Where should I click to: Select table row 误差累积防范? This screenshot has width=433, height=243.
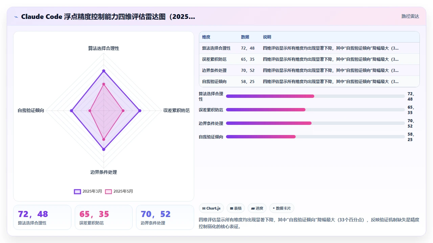[x=309, y=59]
